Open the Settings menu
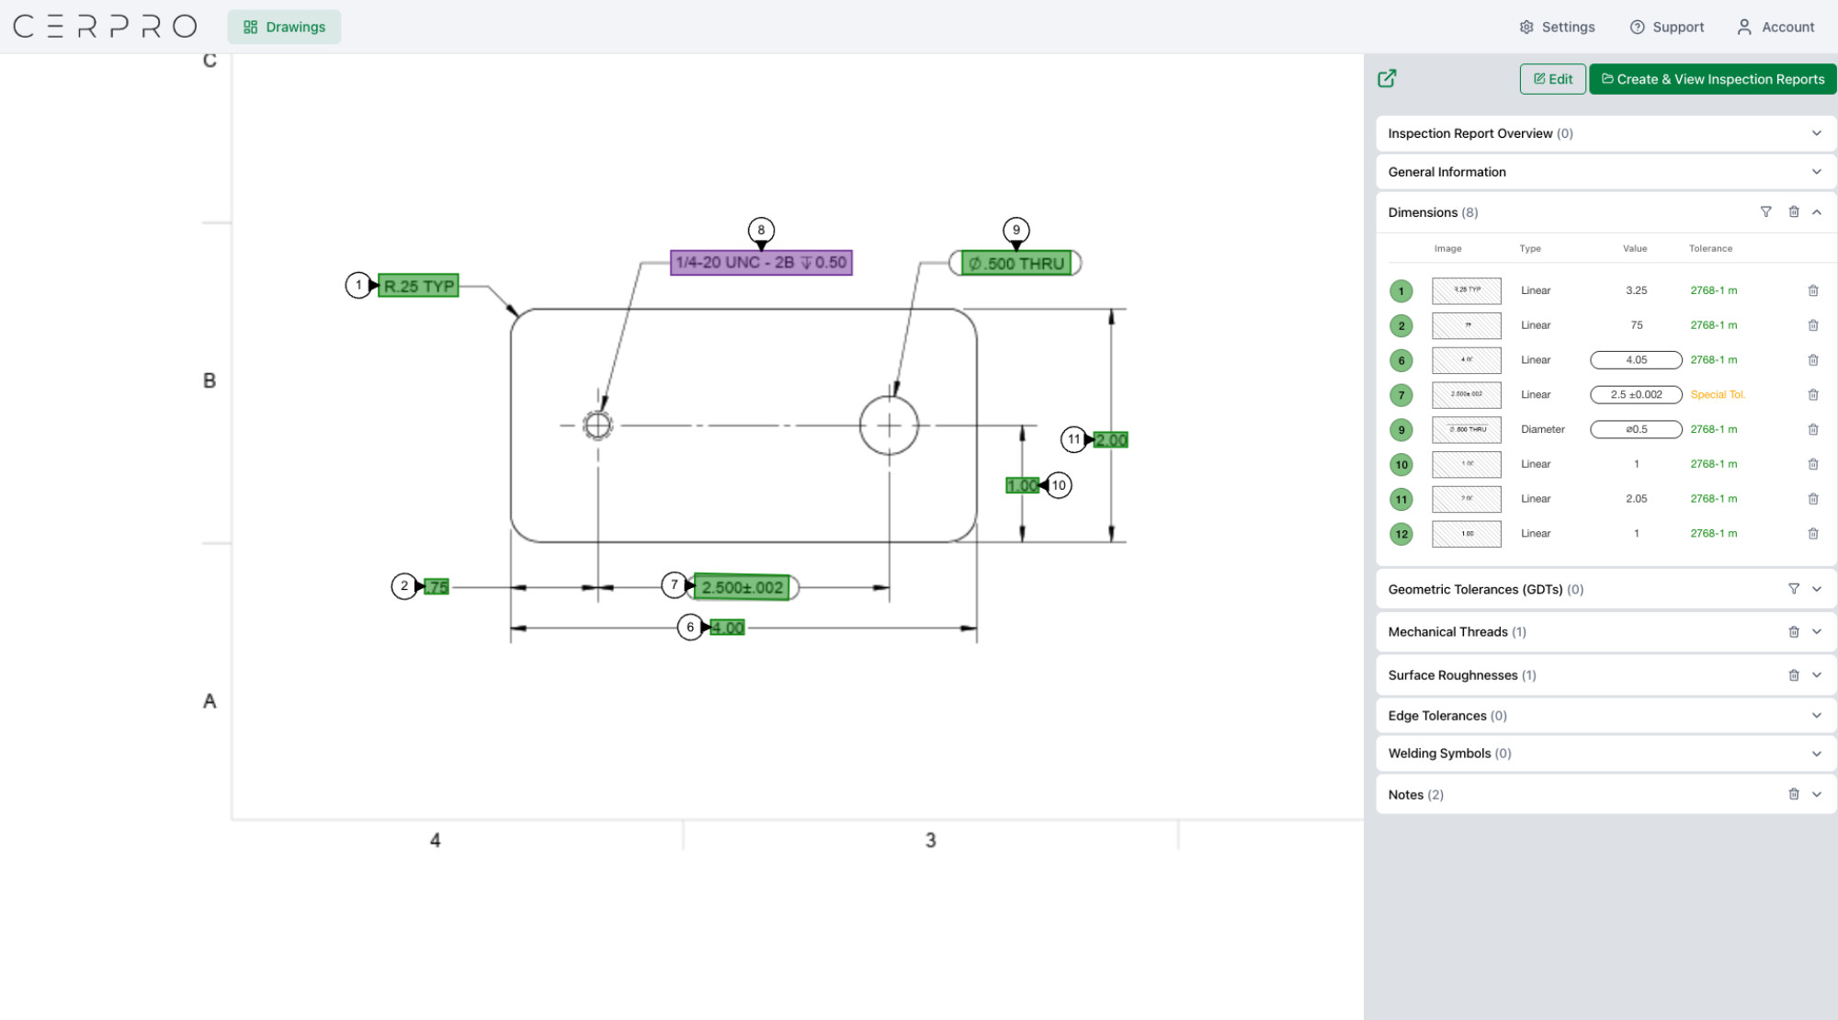The height and width of the screenshot is (1020, 1838). click(x=1557, y=28)
